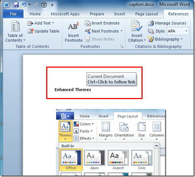
Task: Click the grayed-out Redo icon
Action: (36, 5)
